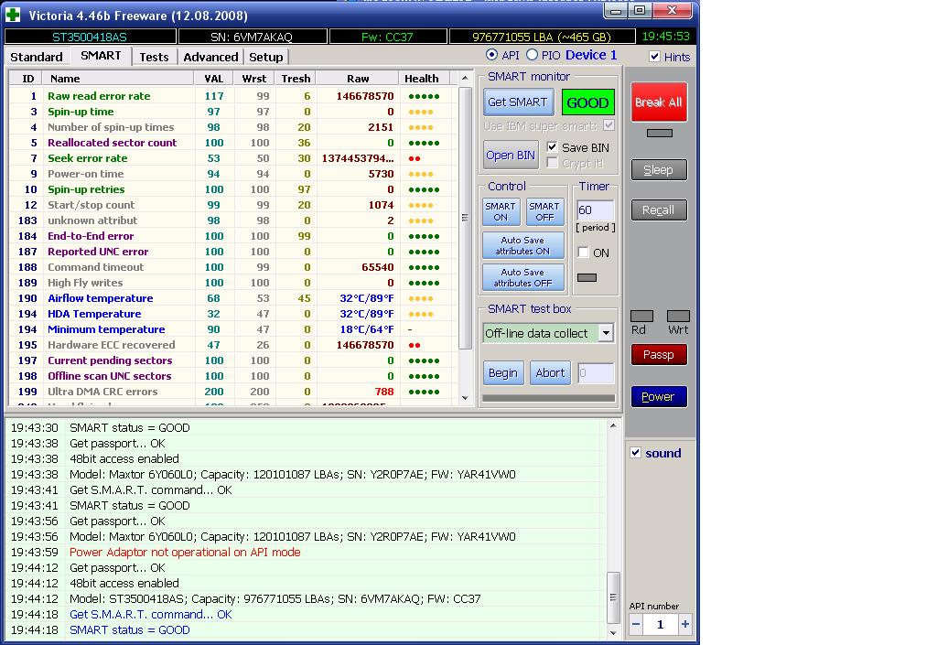Select the Ultra DMA CRC errors row
The image size is (937, 645).
(x=233, y=392)
